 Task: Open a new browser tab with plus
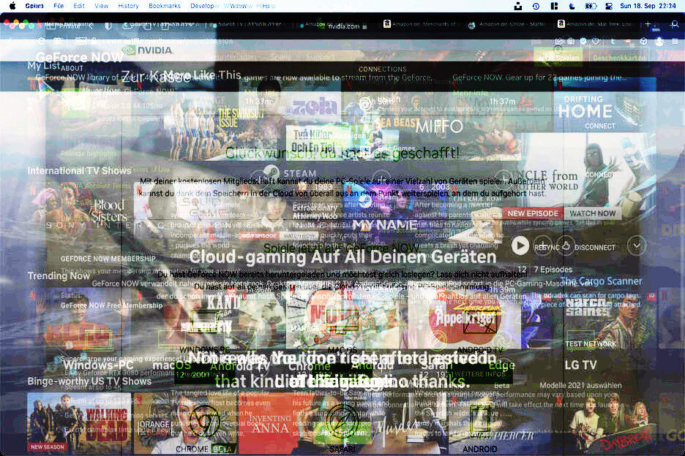click(x=648, y=24)
